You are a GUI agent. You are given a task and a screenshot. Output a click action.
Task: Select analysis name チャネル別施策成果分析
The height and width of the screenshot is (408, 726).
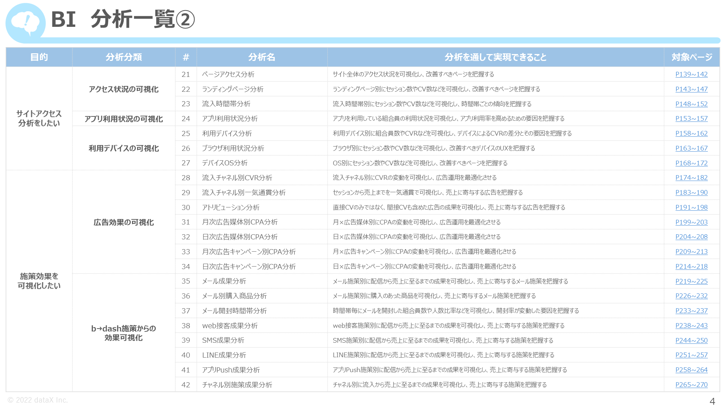click(x=237, y=385)
